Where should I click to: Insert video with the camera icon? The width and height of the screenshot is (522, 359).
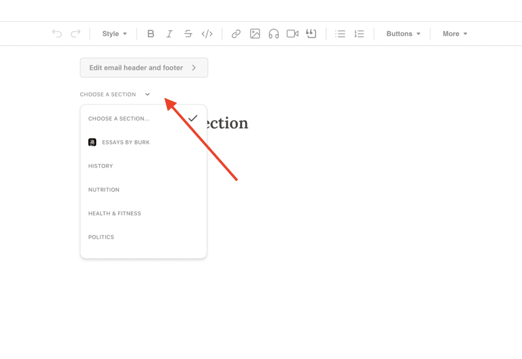(292, 33)
